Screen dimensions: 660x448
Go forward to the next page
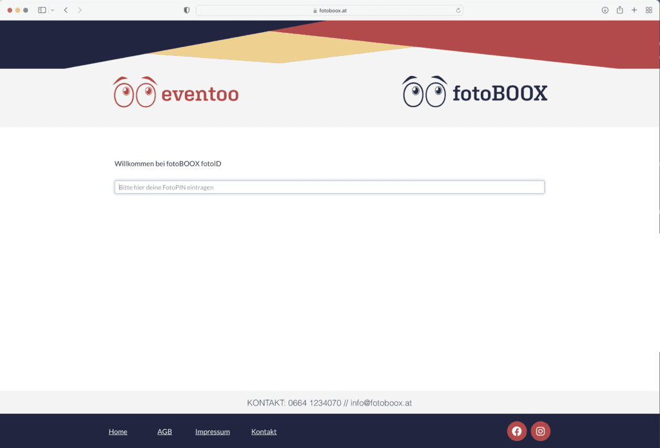pyautogui.click(x=79, y=10)
